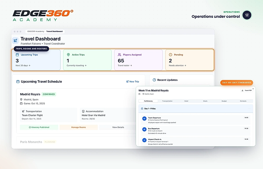Click the TRIPS, ROOMS AND ROSTERS label
Image resolution: width=263 pixels, height=169 pixels.
pos(31,49)
